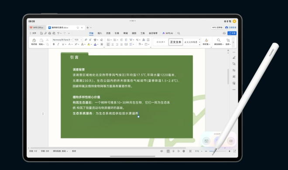Click the print icon in quick toolbar
This screenshot has width=288, height=170.
(x=50, y=33)
